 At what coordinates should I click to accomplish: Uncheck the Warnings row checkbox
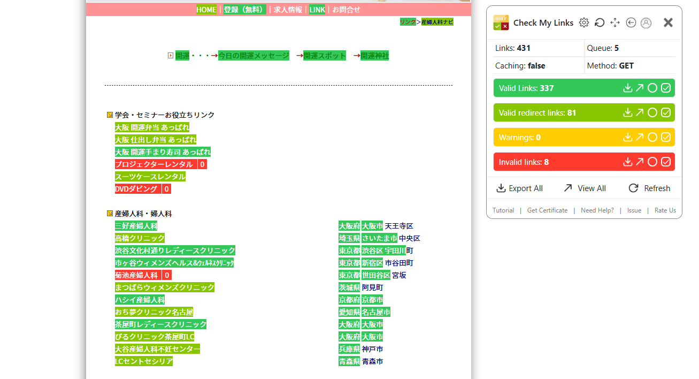[x=666, y=138]
